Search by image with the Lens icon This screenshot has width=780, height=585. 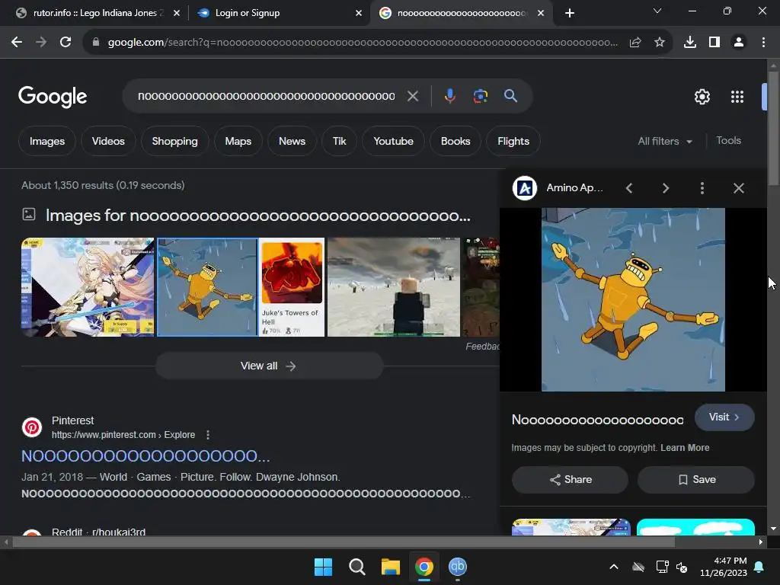coord(480,96)
